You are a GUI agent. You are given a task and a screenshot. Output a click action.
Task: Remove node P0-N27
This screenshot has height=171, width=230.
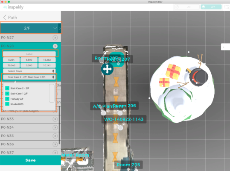pos(55,38)
